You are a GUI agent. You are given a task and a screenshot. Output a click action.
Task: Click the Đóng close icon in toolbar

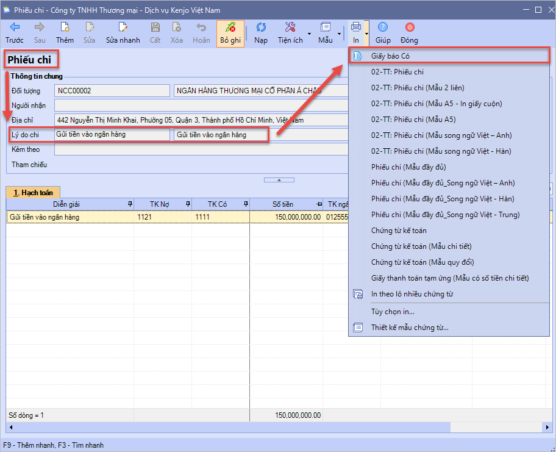click(410, 27)
